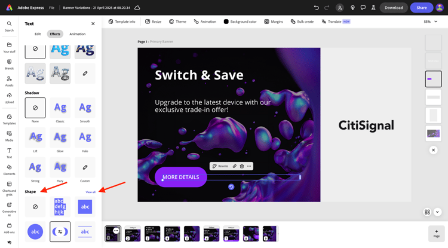Open the Resize option

[153, 22]
